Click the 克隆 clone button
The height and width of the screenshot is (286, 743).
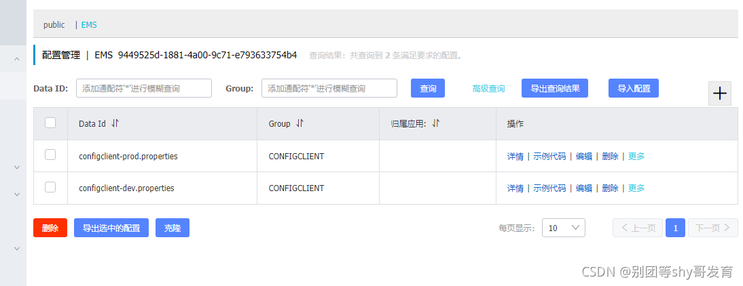coord(173,228)
